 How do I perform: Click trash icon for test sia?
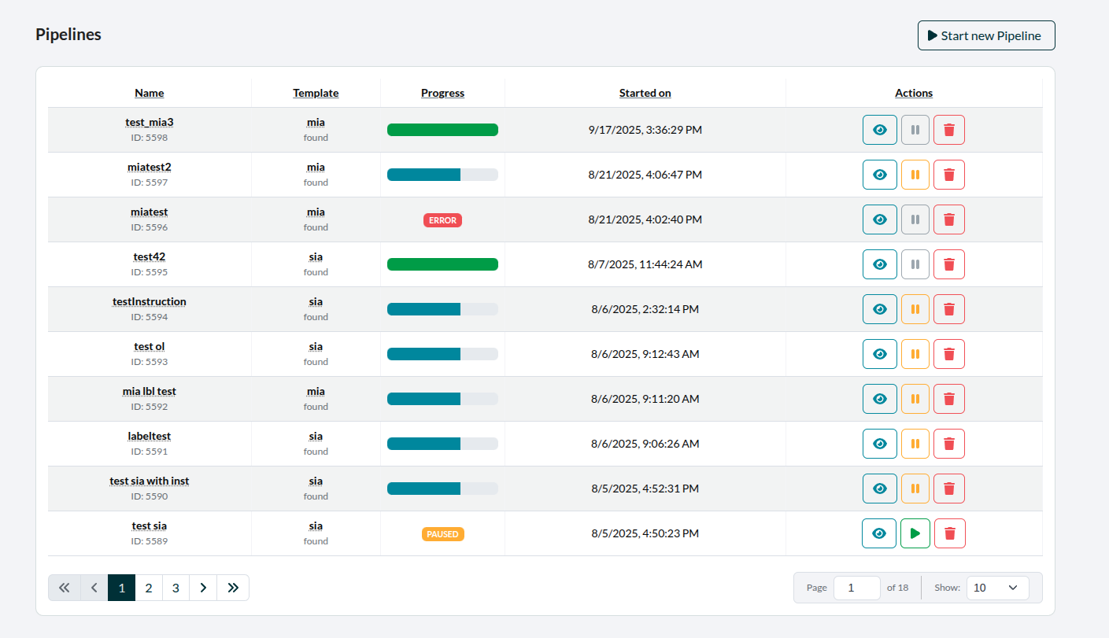click(x=949, y=533)
